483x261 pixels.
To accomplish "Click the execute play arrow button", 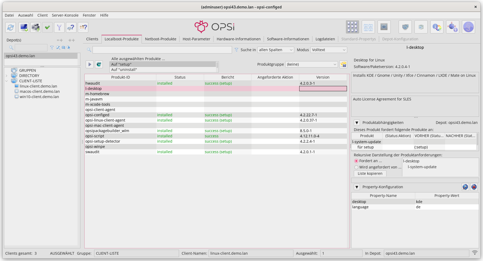I will (90, 64).
